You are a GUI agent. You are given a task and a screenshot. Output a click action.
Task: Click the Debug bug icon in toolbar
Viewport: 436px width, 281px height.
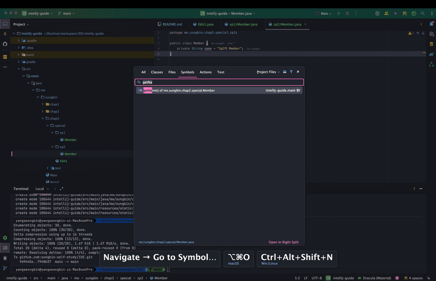click(x=347, y=14)
